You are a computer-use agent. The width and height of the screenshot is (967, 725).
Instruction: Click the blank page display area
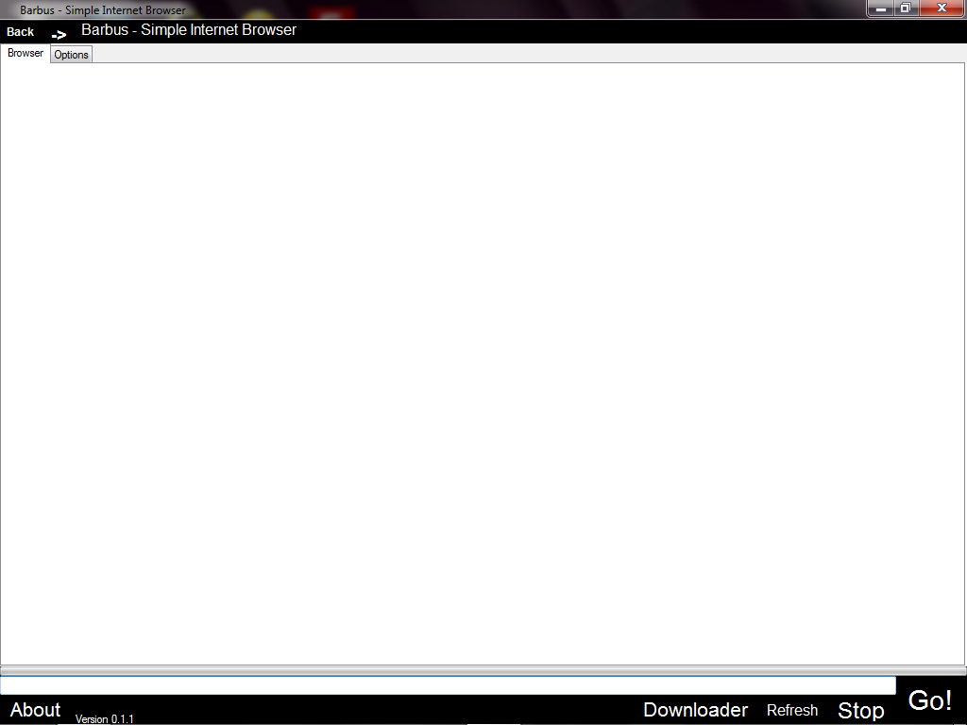click(x=483, y=368)
